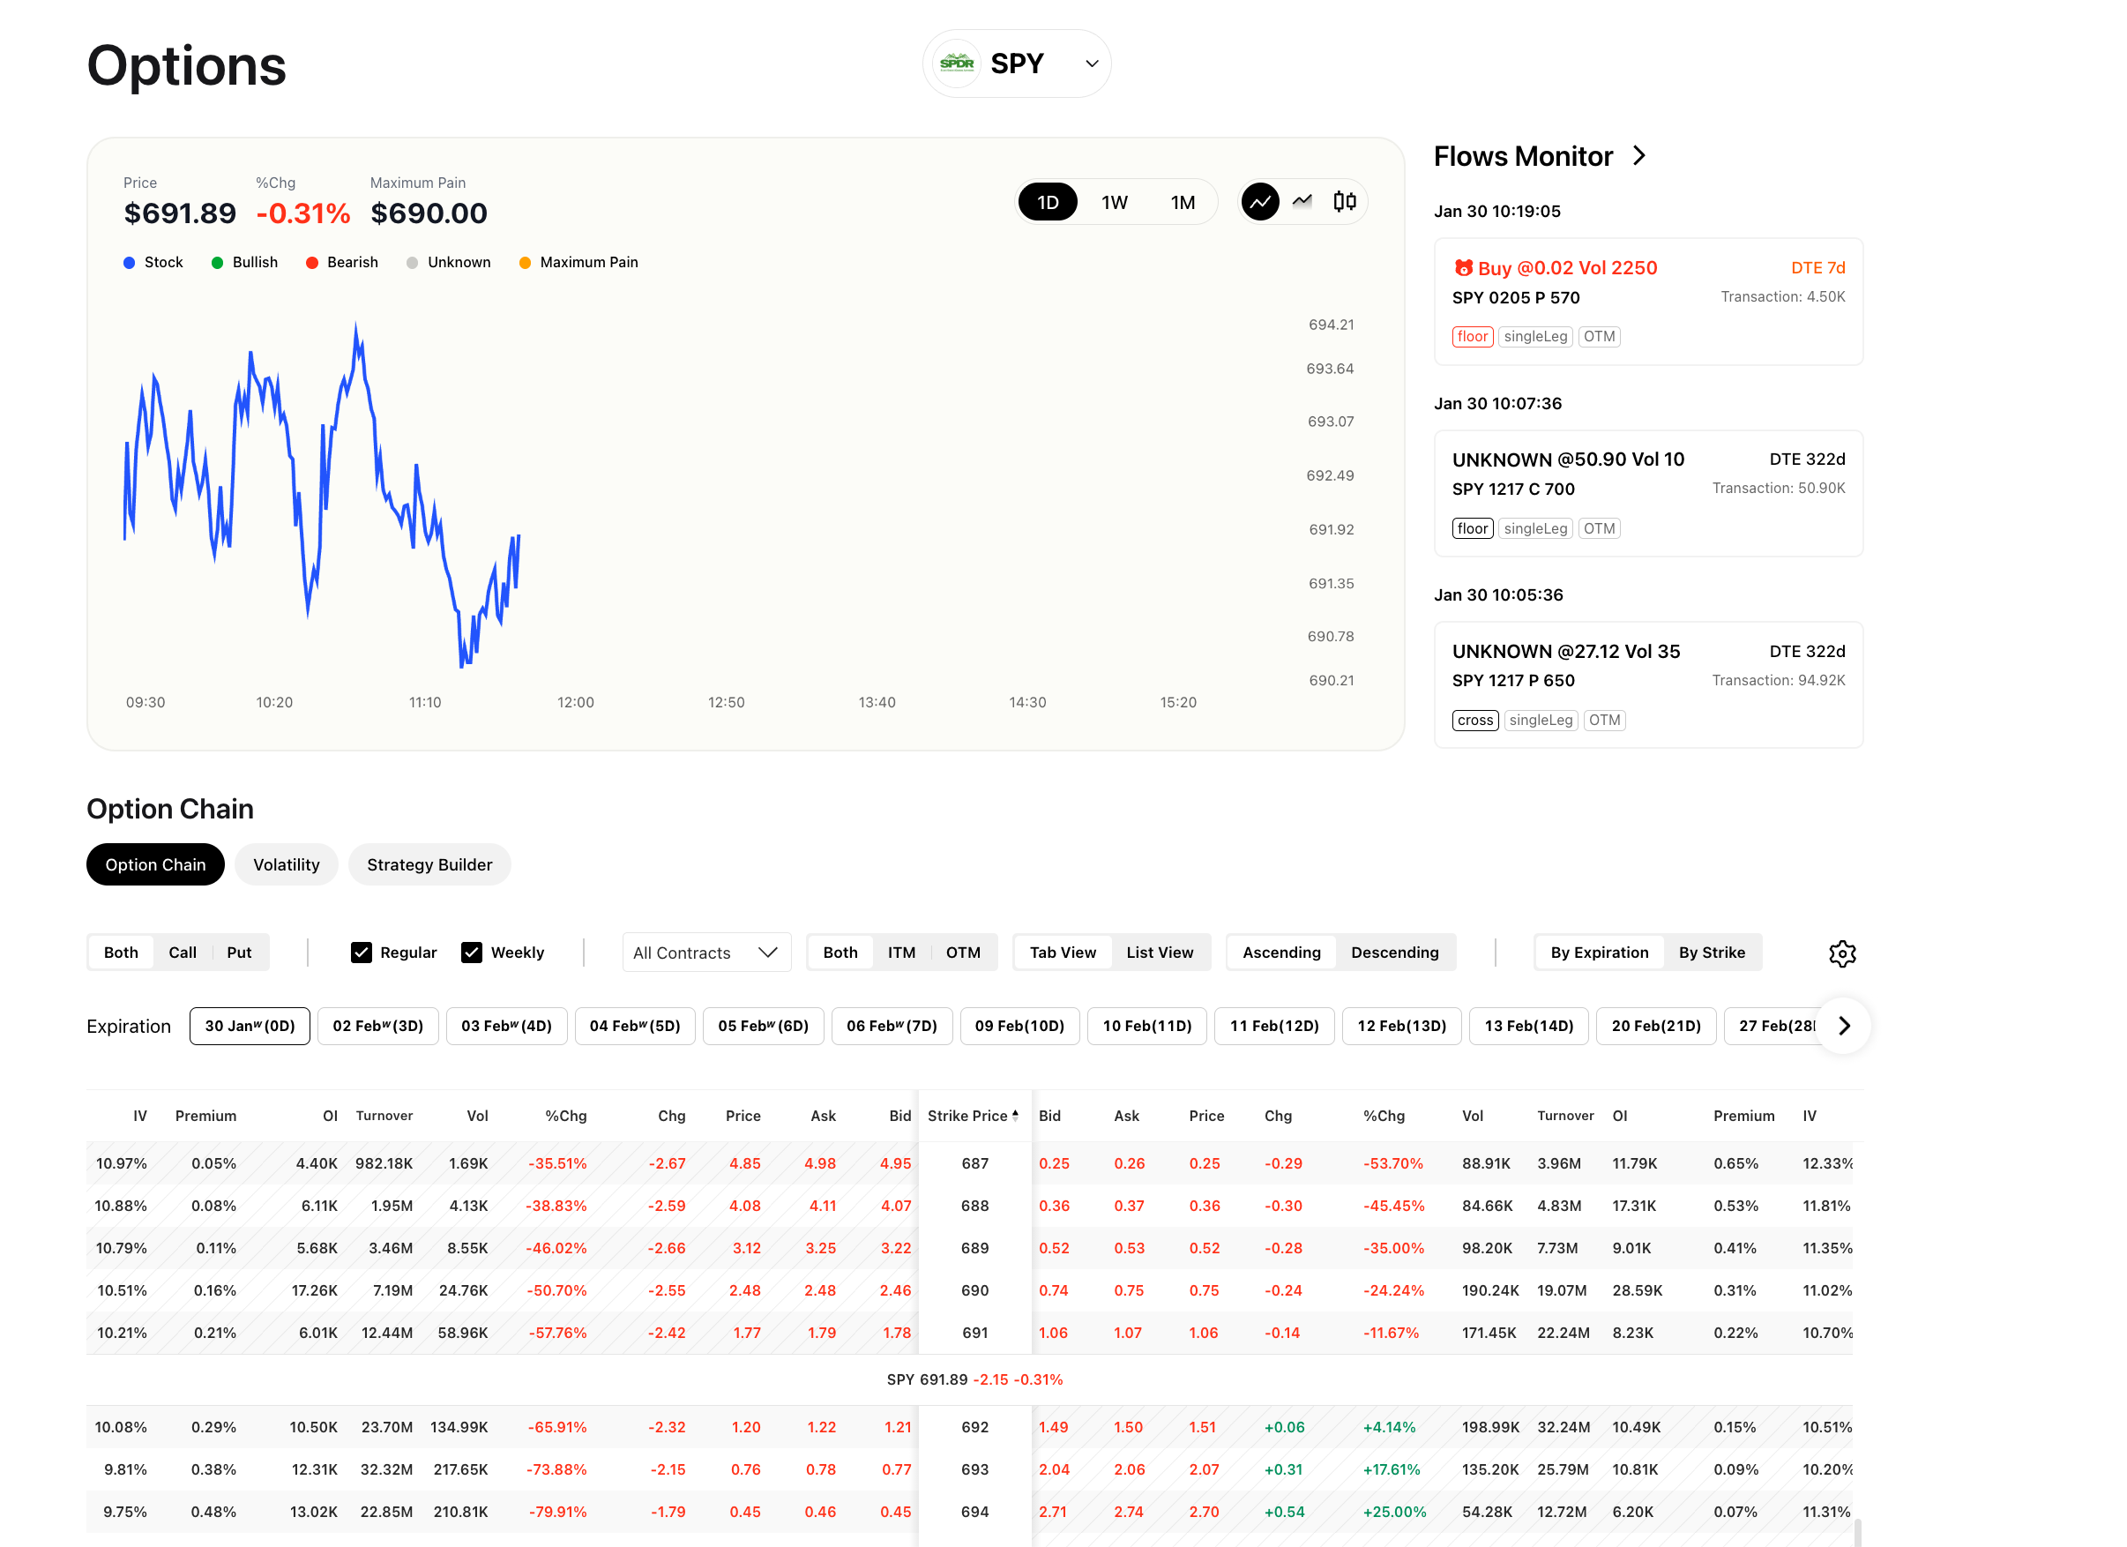Open Flows Monitor via chevron arrow
Screen dimensions: 2127x1547
pos(1638,156)
